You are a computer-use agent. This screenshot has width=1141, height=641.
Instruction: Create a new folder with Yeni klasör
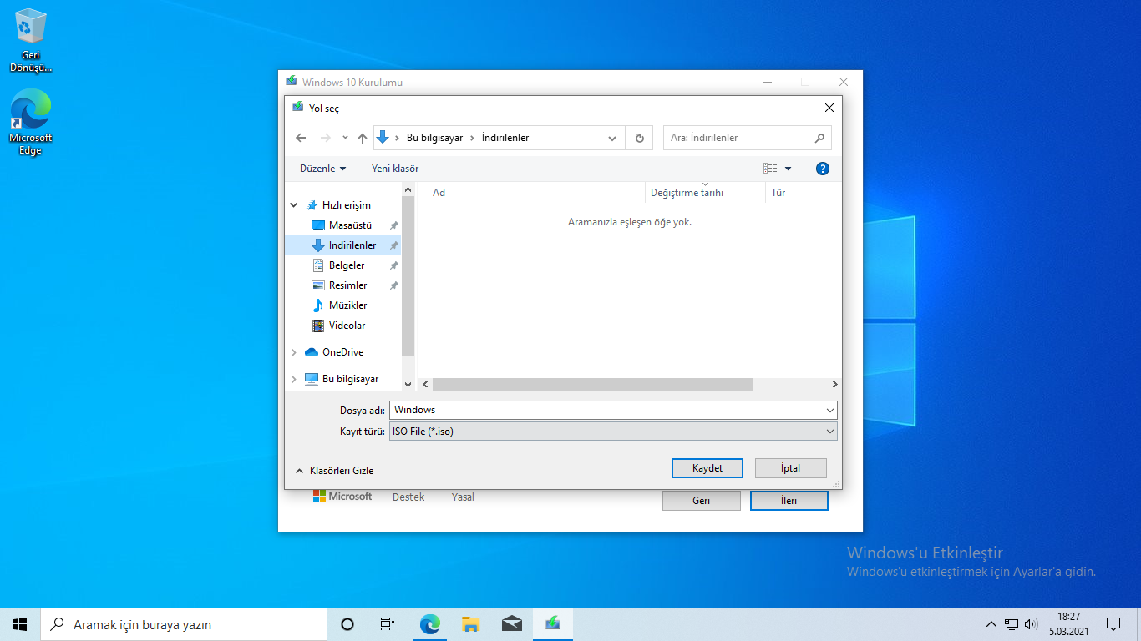(395, 169)
